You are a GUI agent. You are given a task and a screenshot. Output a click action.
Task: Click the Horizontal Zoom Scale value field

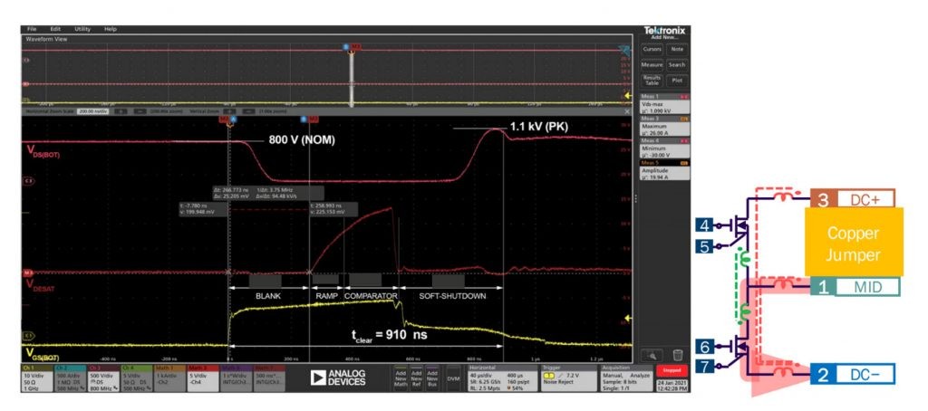pos(92,110)
